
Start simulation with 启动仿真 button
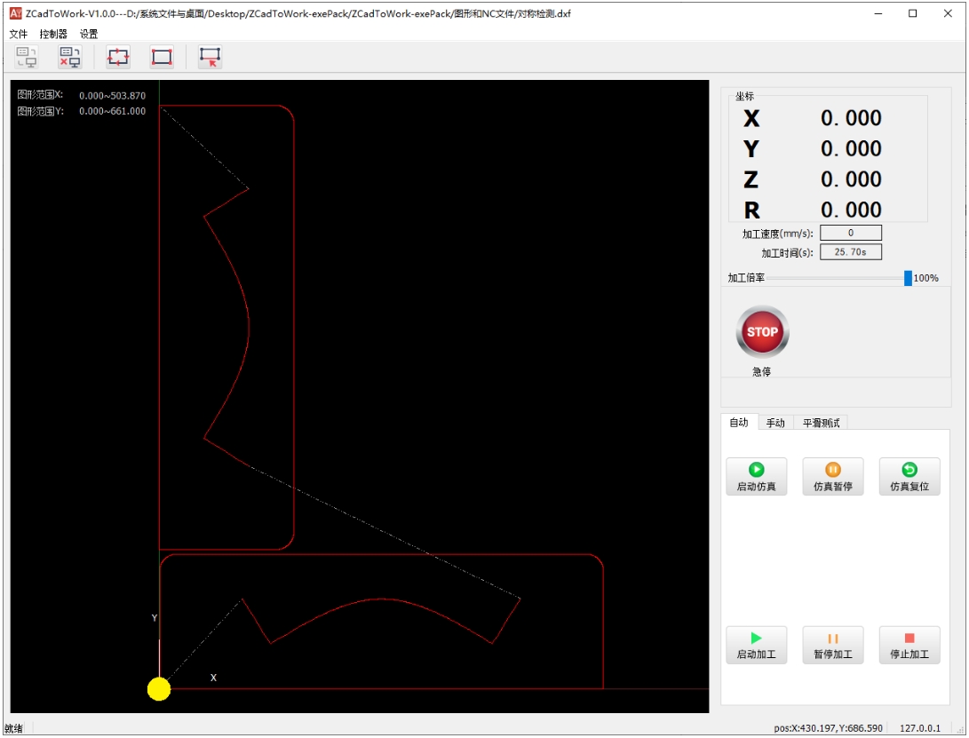(757, 477)
